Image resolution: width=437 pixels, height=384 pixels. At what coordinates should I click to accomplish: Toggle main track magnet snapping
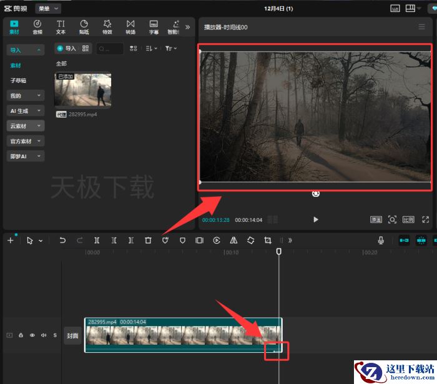pos(404,240)
